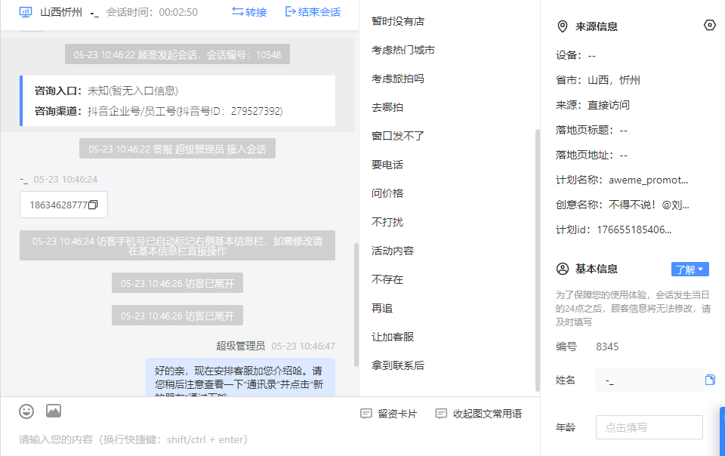Click the 省市 value 山西，忻州
The image size is (725, 456).
click(614, 80)
